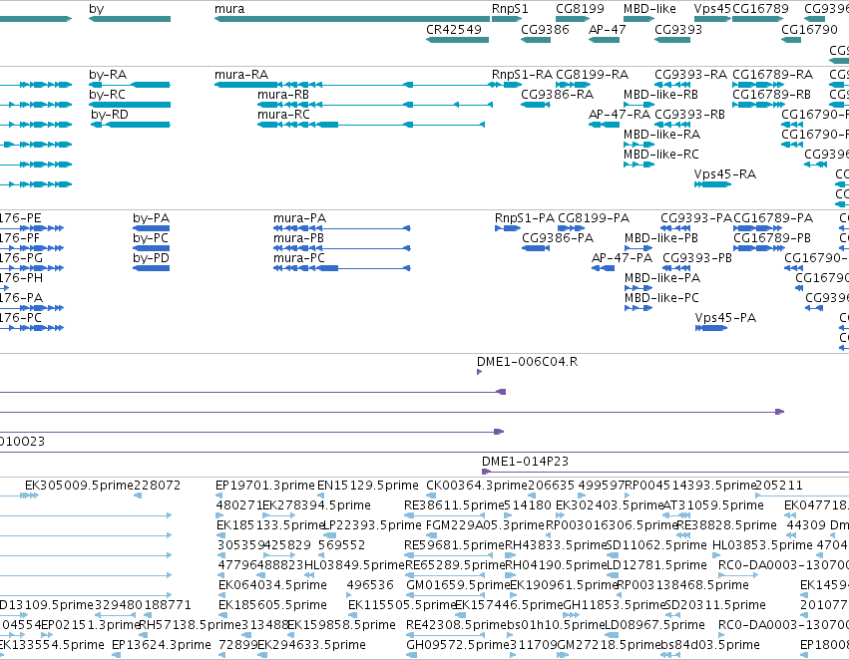Select the CR42549 gene arrow glyph
Viewport: 849px width, 660px height.
tap(457, 40)
